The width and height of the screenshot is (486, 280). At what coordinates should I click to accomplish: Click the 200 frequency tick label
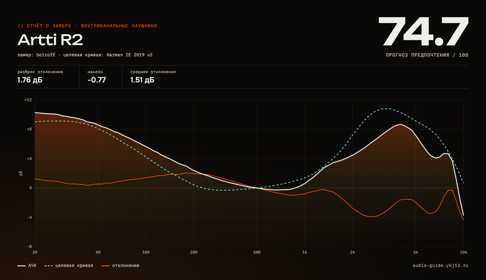tap(194, 252)
